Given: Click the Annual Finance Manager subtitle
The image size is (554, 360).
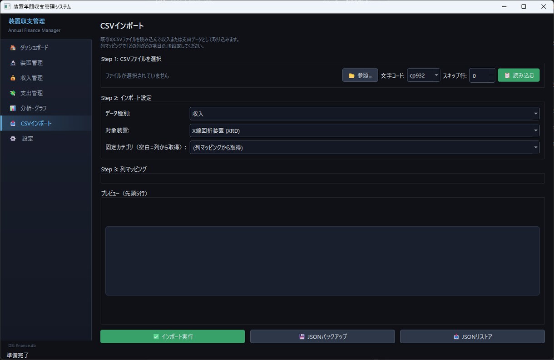Looking at the screenshot, I should [x=34, y=30].
